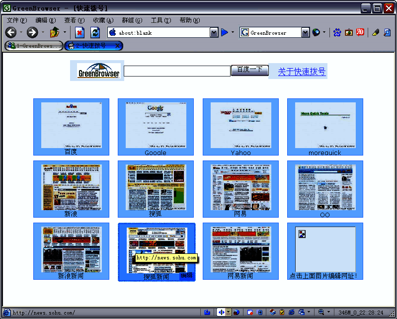The width and height of the screenshot is (397, 319).
Task: Click the IE page icon beside status URL
Action: click(x=6, y=313)
